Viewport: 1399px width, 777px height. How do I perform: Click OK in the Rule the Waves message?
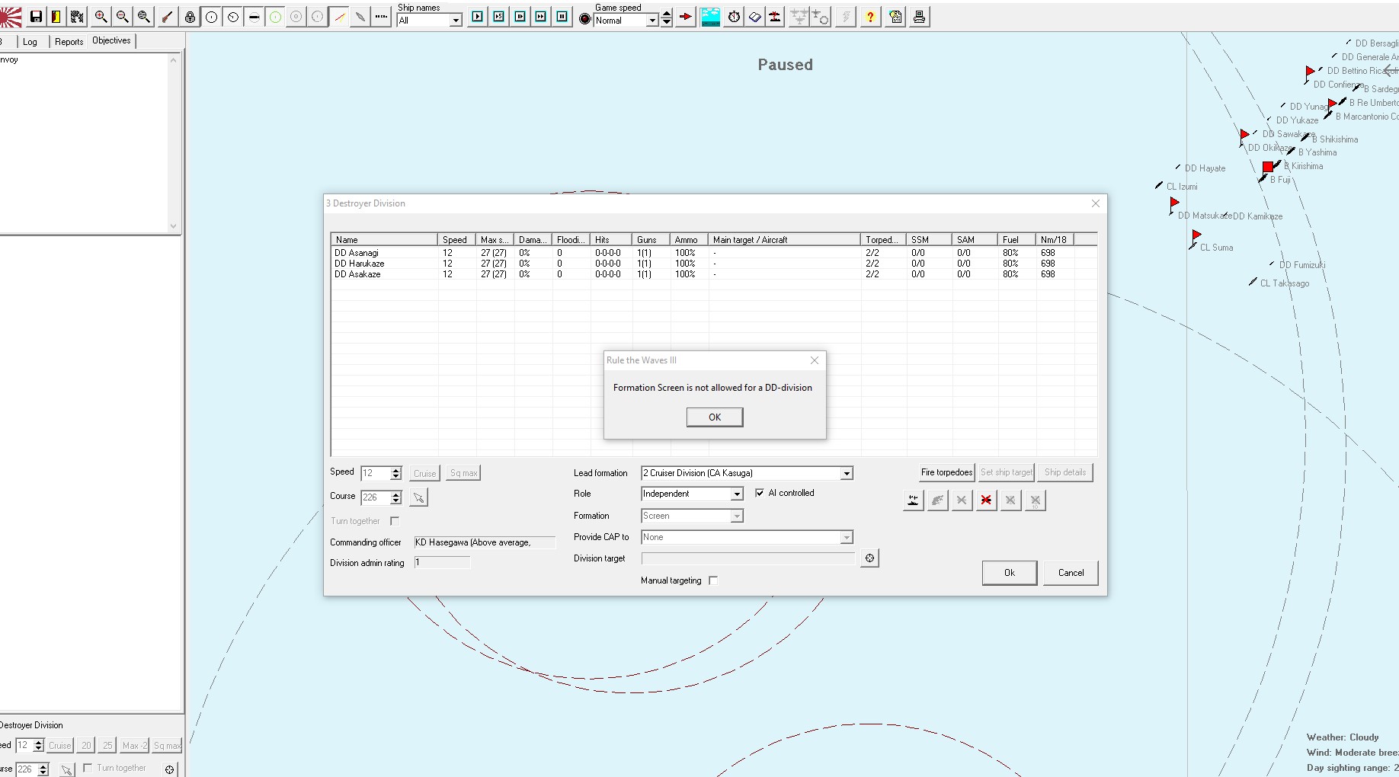[715, 417]
